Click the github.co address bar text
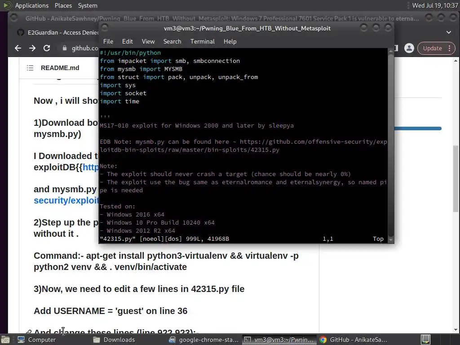This screenshot has width=460, height=345. coord(85,48)
